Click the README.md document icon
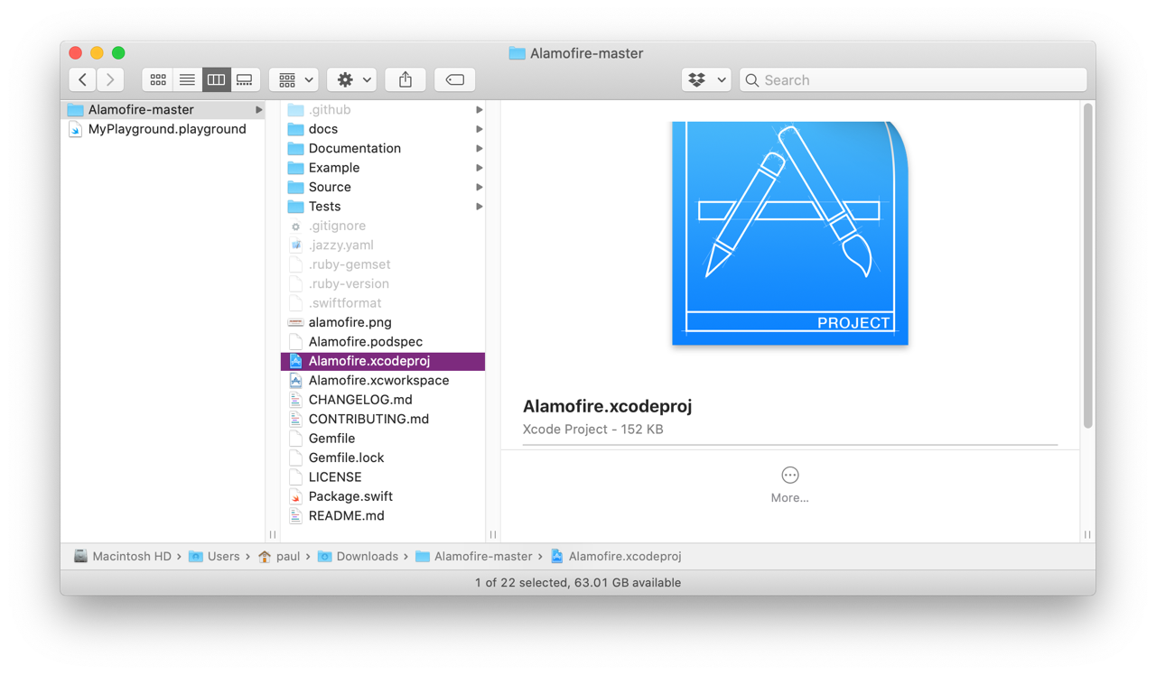The image size is (1156, 675). 295,516
